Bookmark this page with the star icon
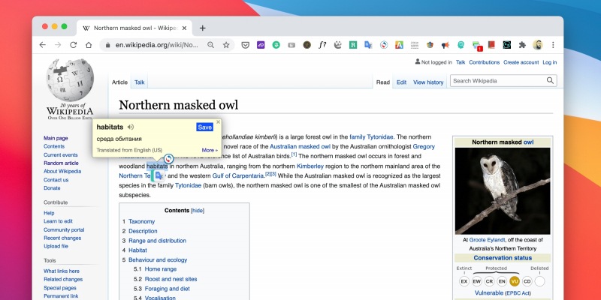The image size is (601, 300). (x=226, y=45)
